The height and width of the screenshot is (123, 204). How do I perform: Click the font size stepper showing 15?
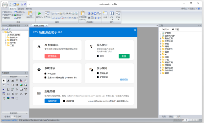[185, 120]
